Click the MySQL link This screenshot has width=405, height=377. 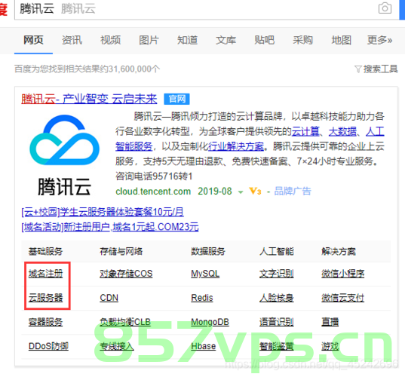(x=205, y=274)
